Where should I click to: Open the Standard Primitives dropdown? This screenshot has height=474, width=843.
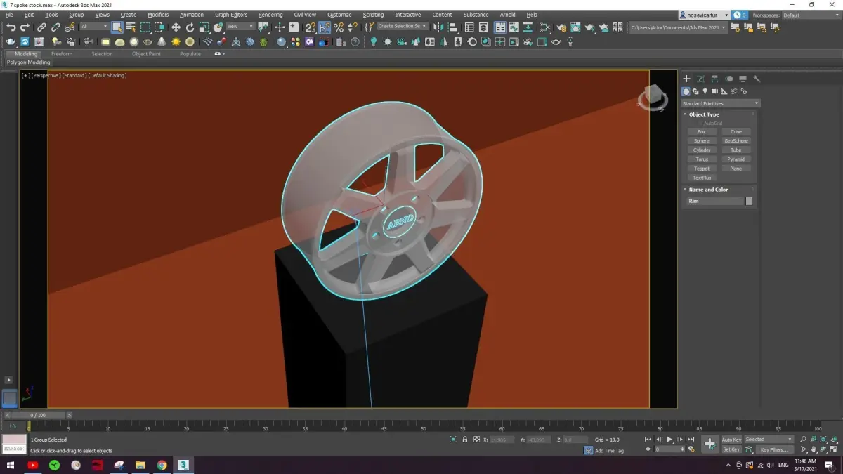720,103
